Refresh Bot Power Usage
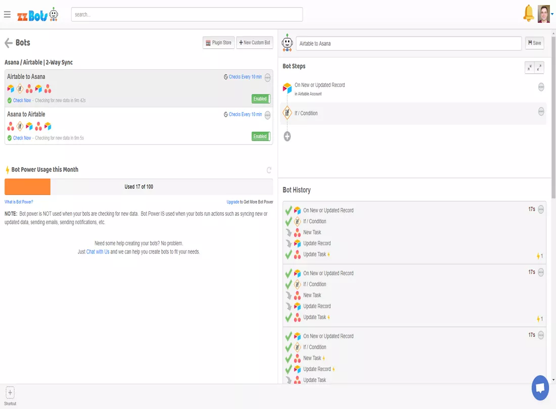The image size is (556, 409). point(269,170)
